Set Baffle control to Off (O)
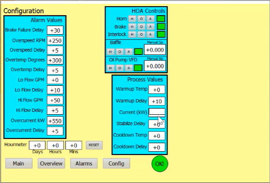 pyautogui.click(x=119, y=52)
